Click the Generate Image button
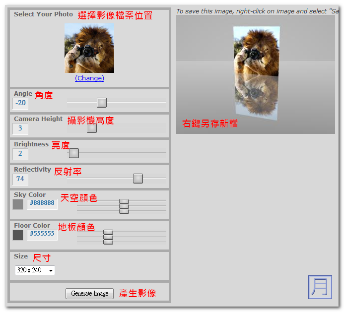Viewport: 344px width, 312px height. [89, 294]
